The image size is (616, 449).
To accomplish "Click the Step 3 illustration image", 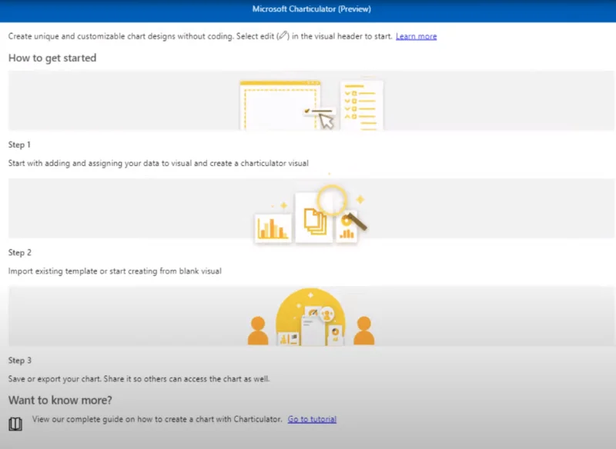I will (311, 317).
